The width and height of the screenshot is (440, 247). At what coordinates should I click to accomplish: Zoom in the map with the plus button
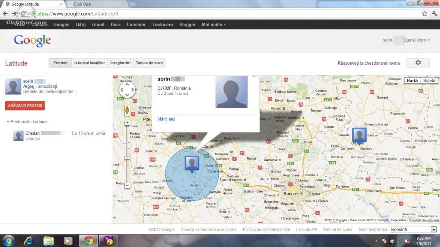click(x=127, y=122)
